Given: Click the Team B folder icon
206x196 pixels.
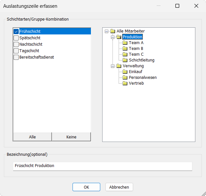Looking at the screenshot, I should tap(125, 49).
